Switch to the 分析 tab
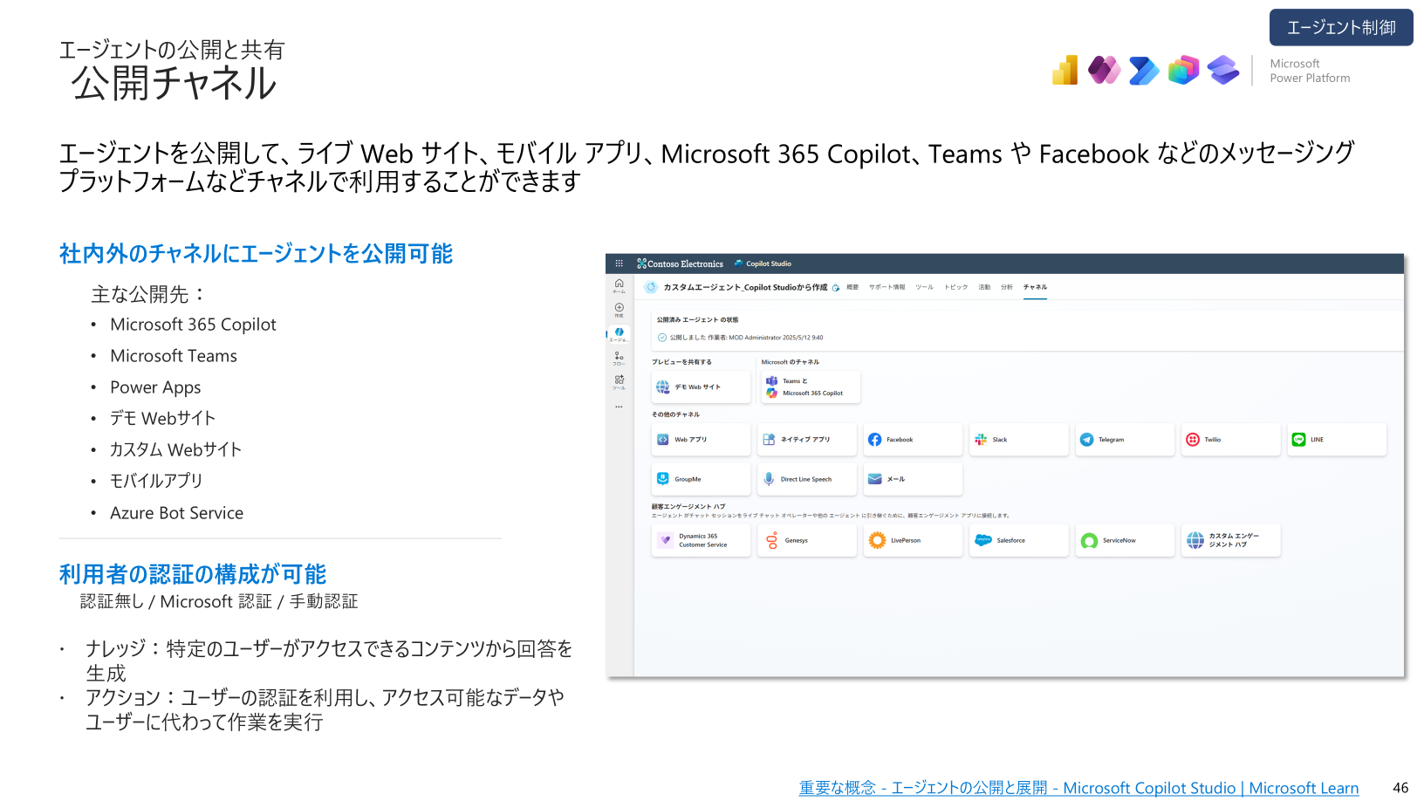Image resolution: width=1424 pixels, height=801 pixels. tap(1007, 287)
